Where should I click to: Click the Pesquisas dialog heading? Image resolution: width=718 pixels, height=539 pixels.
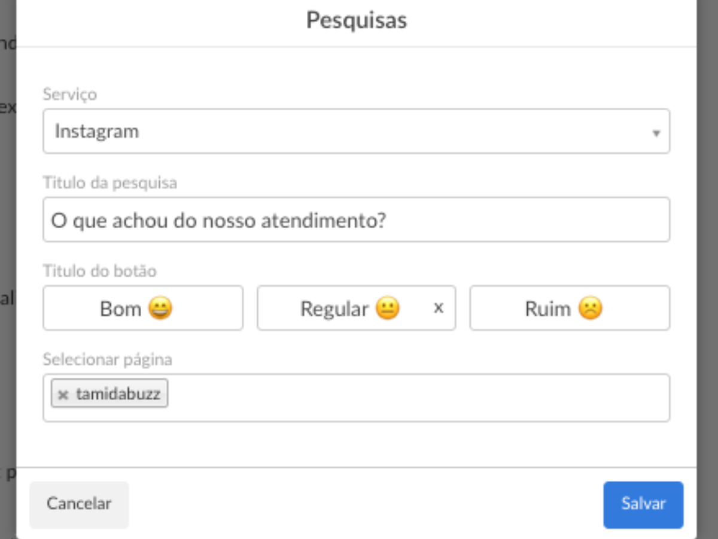click(357, 20)
